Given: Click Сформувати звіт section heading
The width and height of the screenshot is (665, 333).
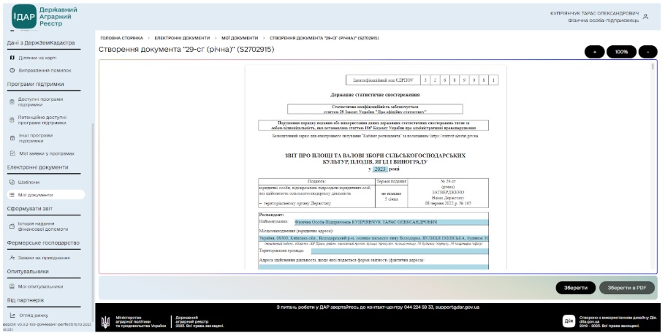Looking at the screenshot, I should 30,209.
